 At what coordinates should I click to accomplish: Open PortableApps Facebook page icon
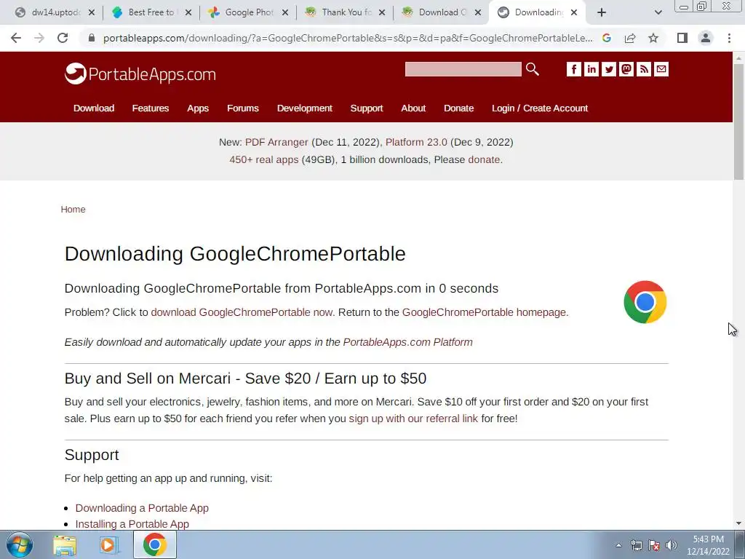point(574,69)
